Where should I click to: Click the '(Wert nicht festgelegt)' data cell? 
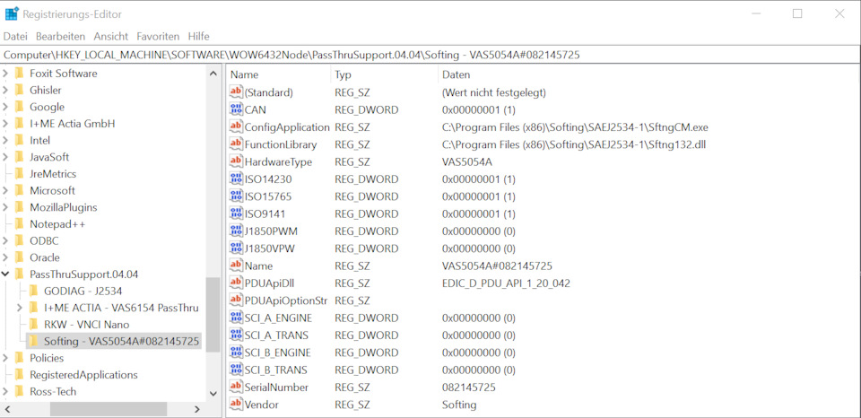[493, 92]
